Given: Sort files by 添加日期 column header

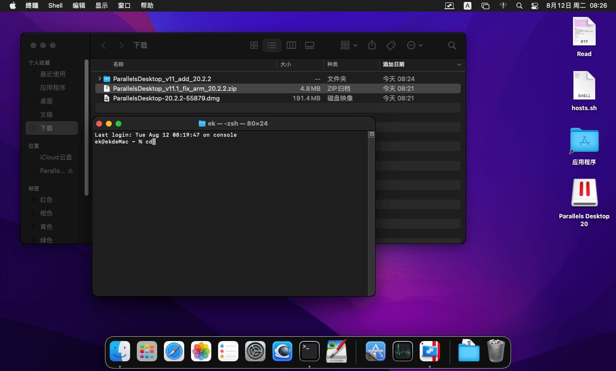Looking at the screenshot, I should (x=394, y=64).
